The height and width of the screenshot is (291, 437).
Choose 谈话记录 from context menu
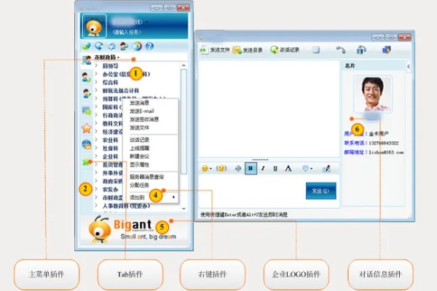click(139, 140)
